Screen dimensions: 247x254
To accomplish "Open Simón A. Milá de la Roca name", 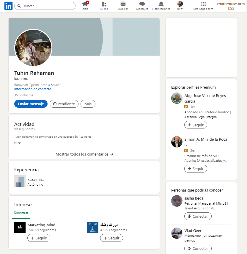I will [206, 142].
